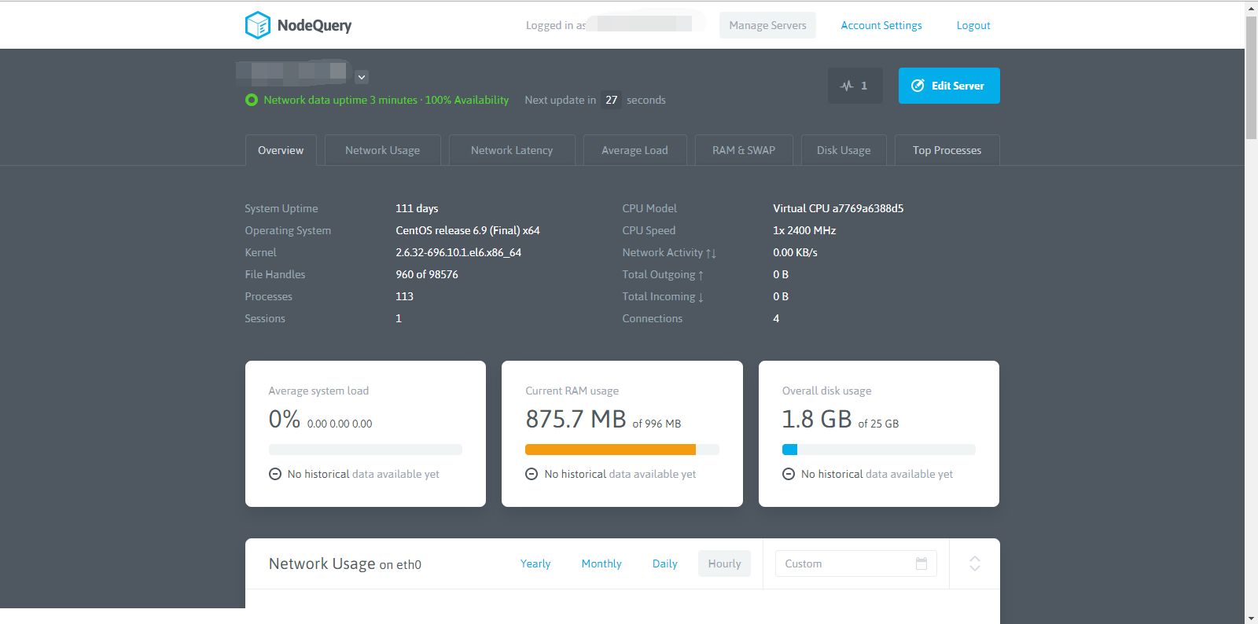Screen dimensions: 1258x624
Task: Click 'Network data uptime 3 minutes' status text
Action: coord(340,100)
